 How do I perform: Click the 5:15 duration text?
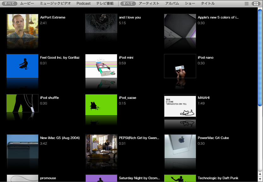tap(122, 23)
